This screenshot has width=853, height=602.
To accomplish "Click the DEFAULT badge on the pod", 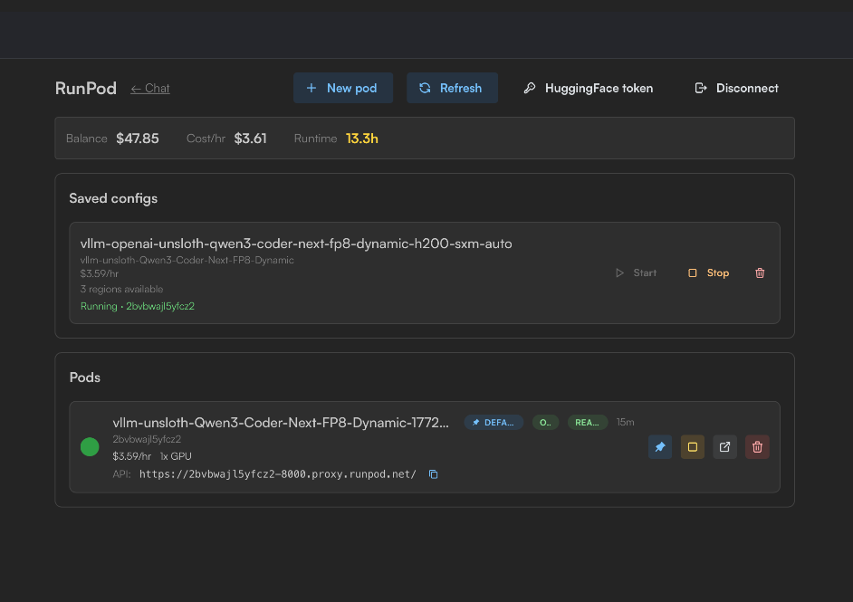I will (x=494, y=422).
